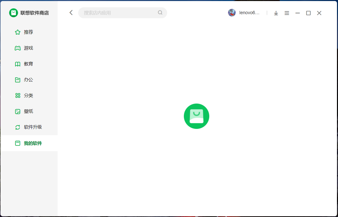
Task: Choose the 办公 folder icon
Action: click(x=18, y=80)
